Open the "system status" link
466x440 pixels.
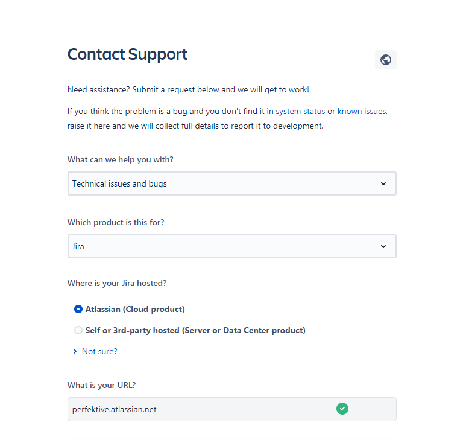pos(300,112)
